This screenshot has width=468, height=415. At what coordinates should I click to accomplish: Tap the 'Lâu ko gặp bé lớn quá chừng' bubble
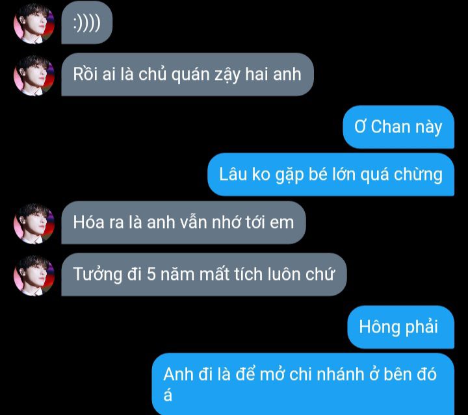click(331, 175)
